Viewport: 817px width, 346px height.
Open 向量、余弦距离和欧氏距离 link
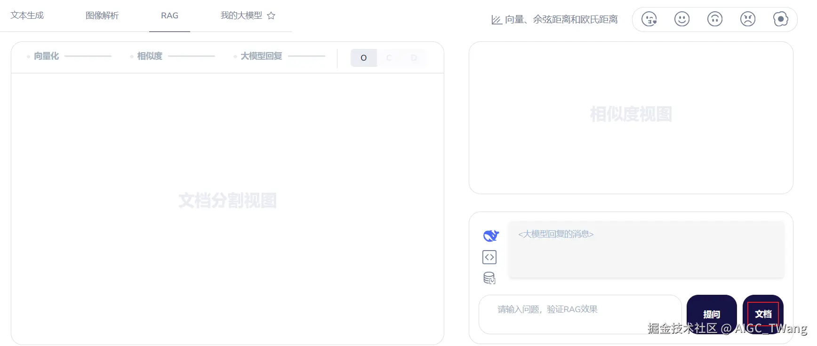click(561, 20)
